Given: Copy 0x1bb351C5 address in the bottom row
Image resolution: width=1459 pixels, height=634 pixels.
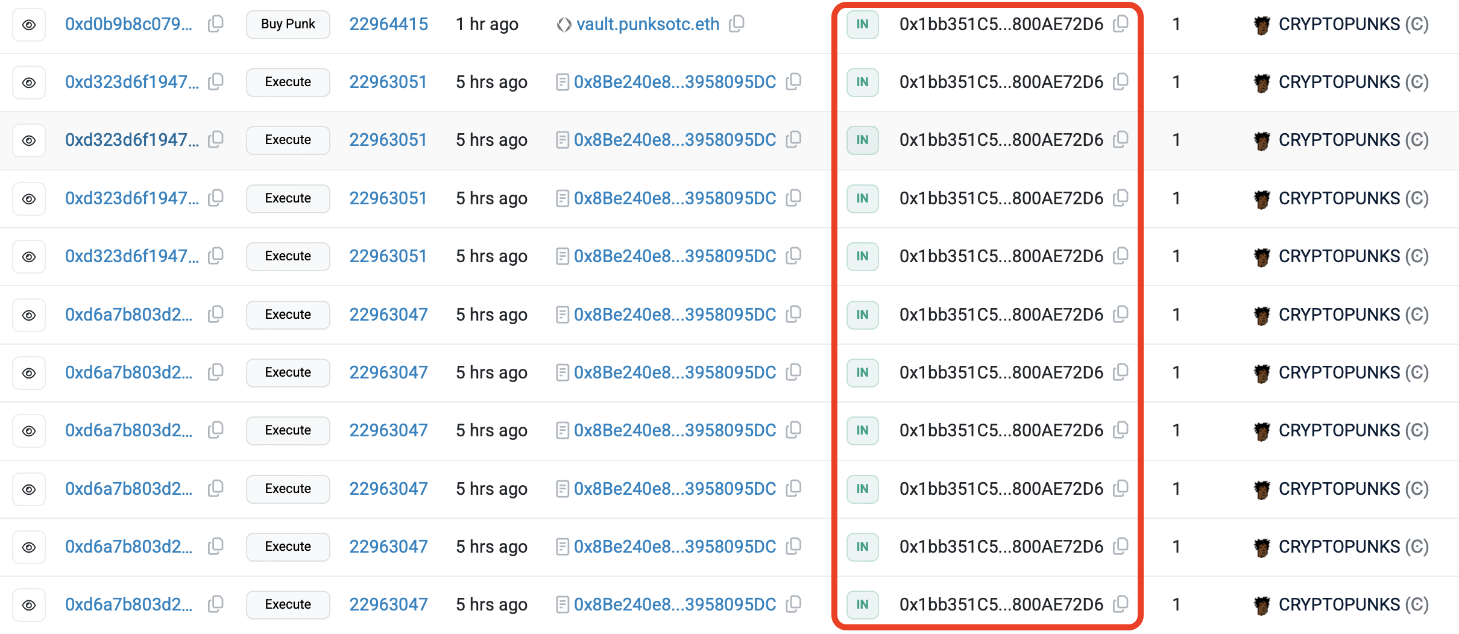Looking at the screenshot, I should click(x=1120, y=604).
